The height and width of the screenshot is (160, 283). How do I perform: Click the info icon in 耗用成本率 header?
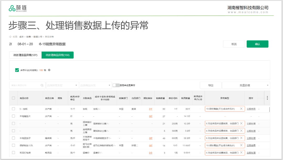click(201, 100)
